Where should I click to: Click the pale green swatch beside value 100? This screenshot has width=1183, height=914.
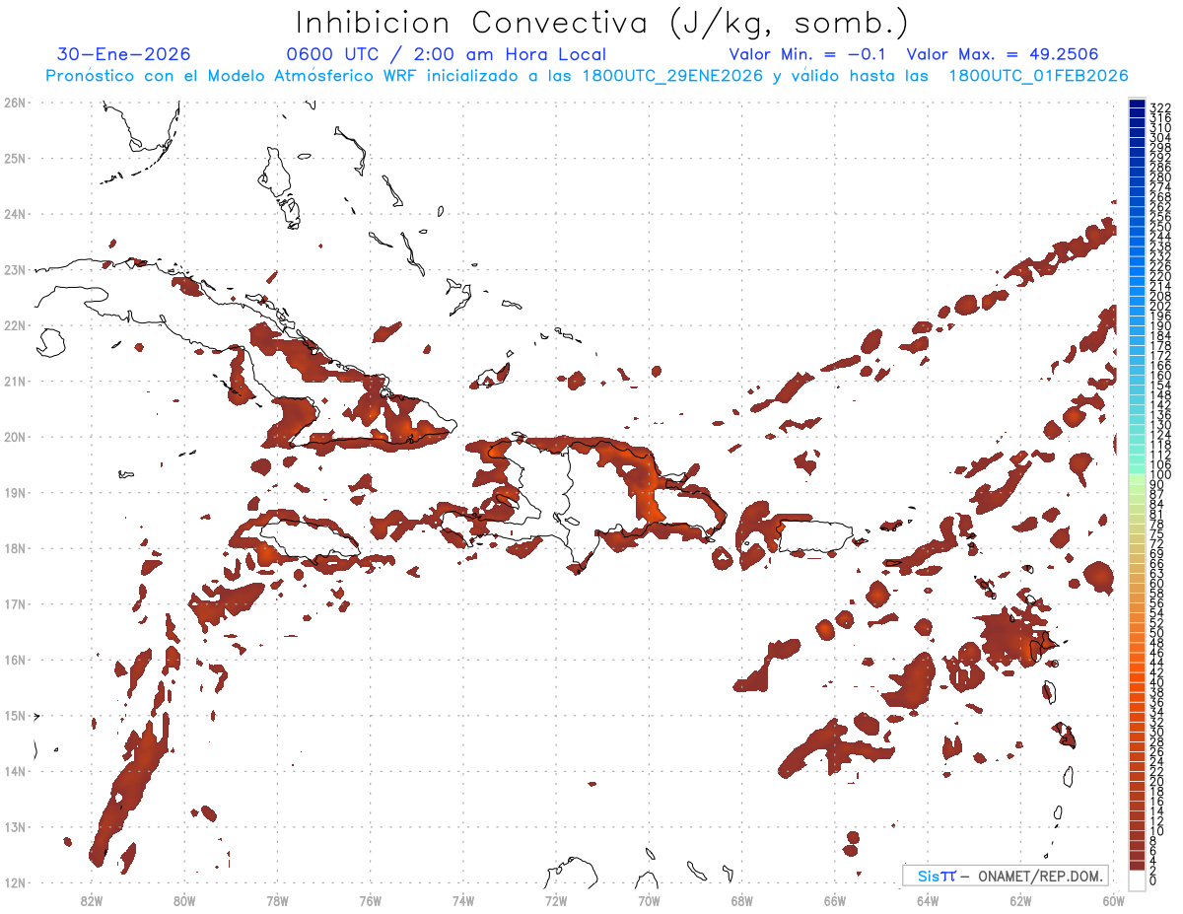click(x=1137, y=479)
